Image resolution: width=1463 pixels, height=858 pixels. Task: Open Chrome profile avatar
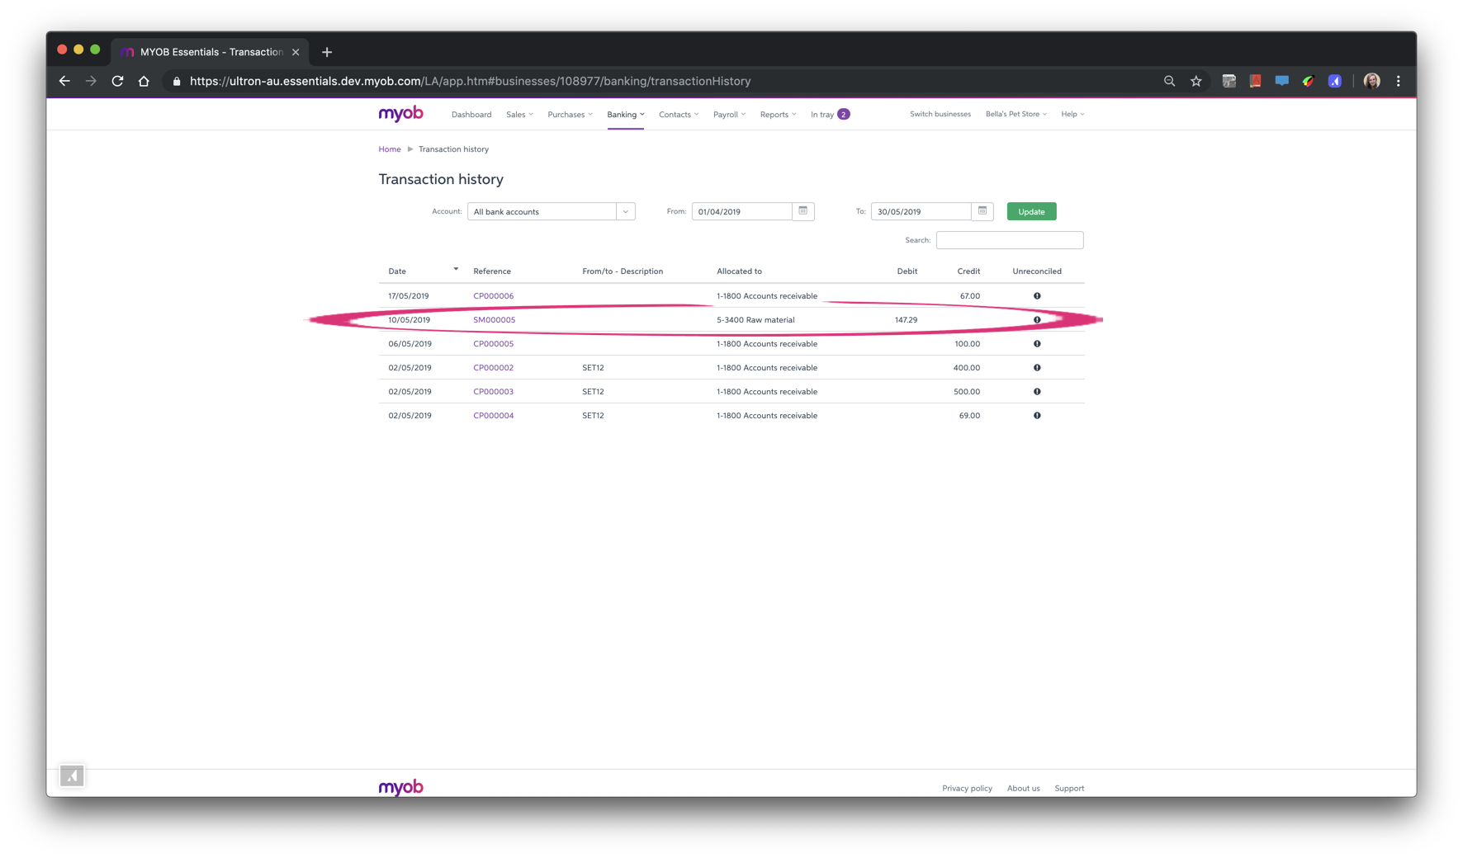pos(1371,81)
